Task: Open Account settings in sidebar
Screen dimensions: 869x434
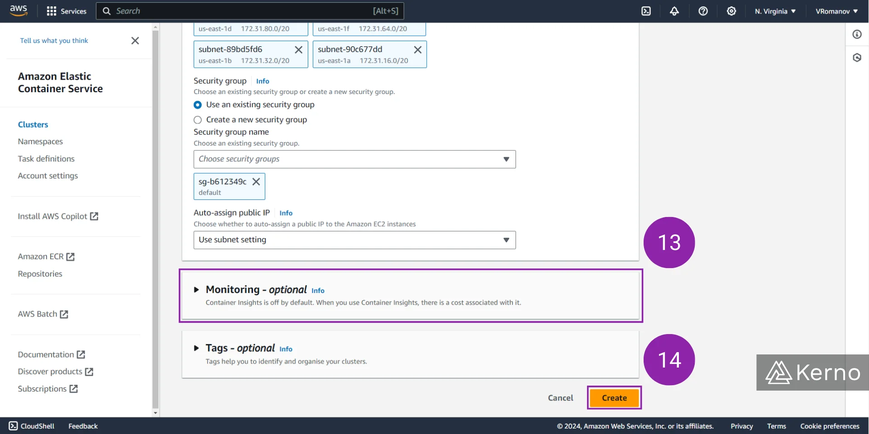Action: (x=48, y=176)
